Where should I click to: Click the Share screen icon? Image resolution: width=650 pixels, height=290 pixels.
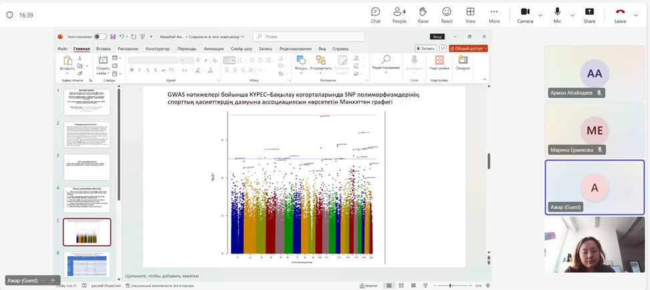(x=589, y=15)
